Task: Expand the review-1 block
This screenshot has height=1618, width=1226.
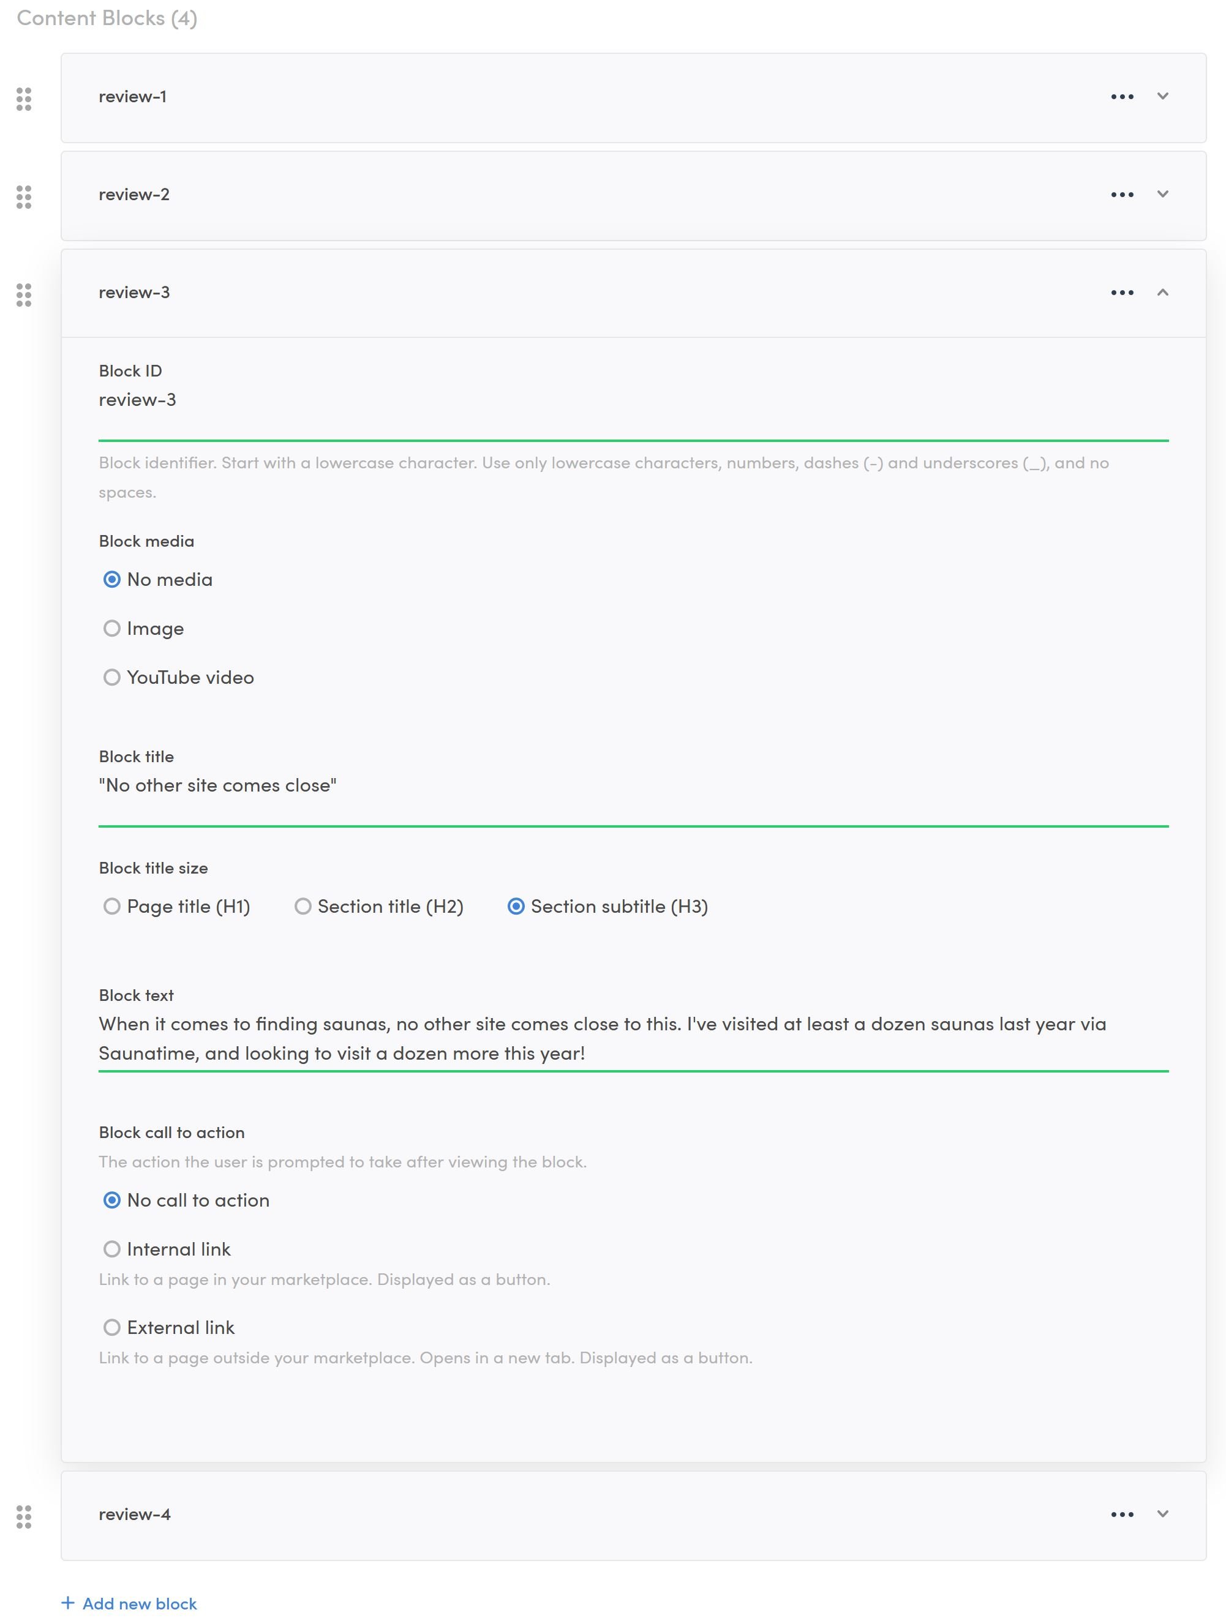Action: 1162,97
